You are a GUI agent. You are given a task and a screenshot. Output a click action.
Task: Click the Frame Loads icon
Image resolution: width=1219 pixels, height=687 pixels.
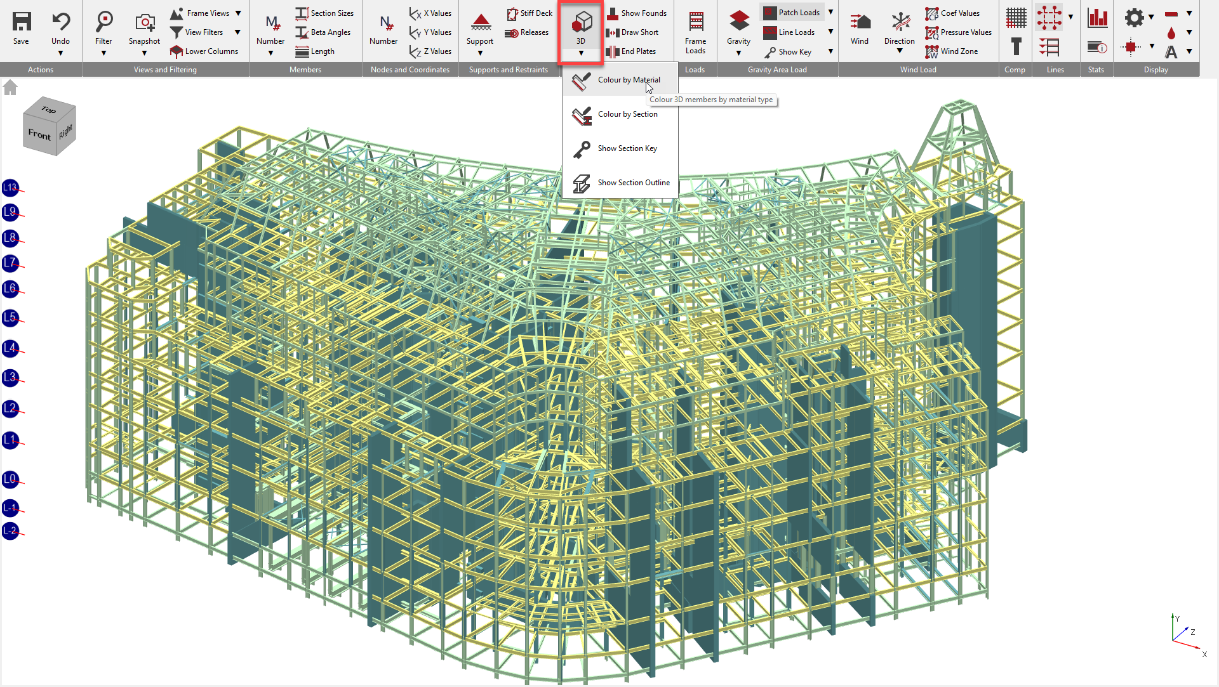click(x=696, y=22)
